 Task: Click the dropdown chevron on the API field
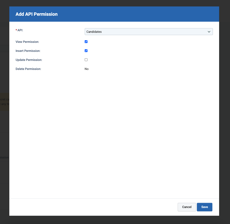tap(209, 31)
